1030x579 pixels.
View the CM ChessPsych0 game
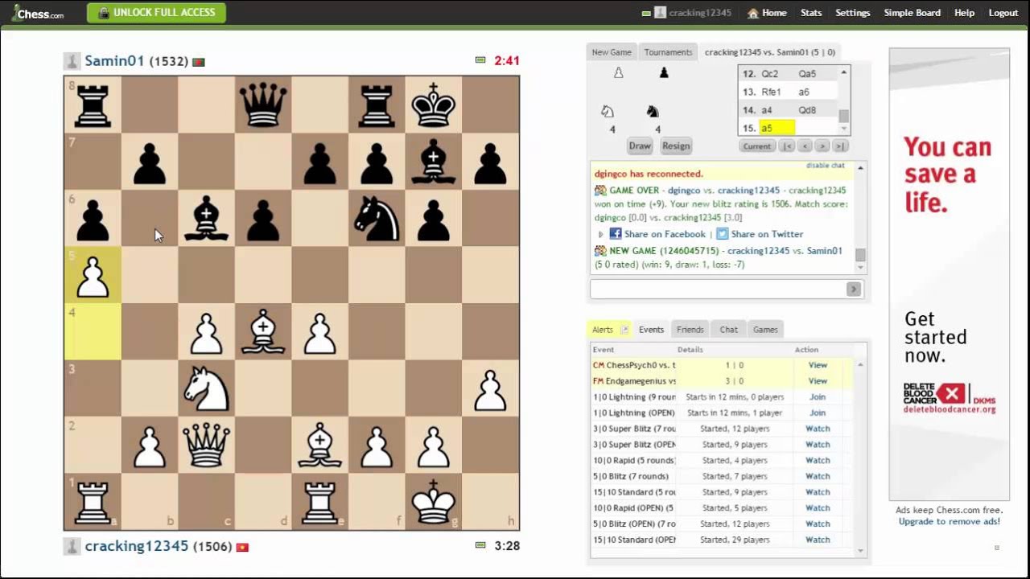coord(818,365)
